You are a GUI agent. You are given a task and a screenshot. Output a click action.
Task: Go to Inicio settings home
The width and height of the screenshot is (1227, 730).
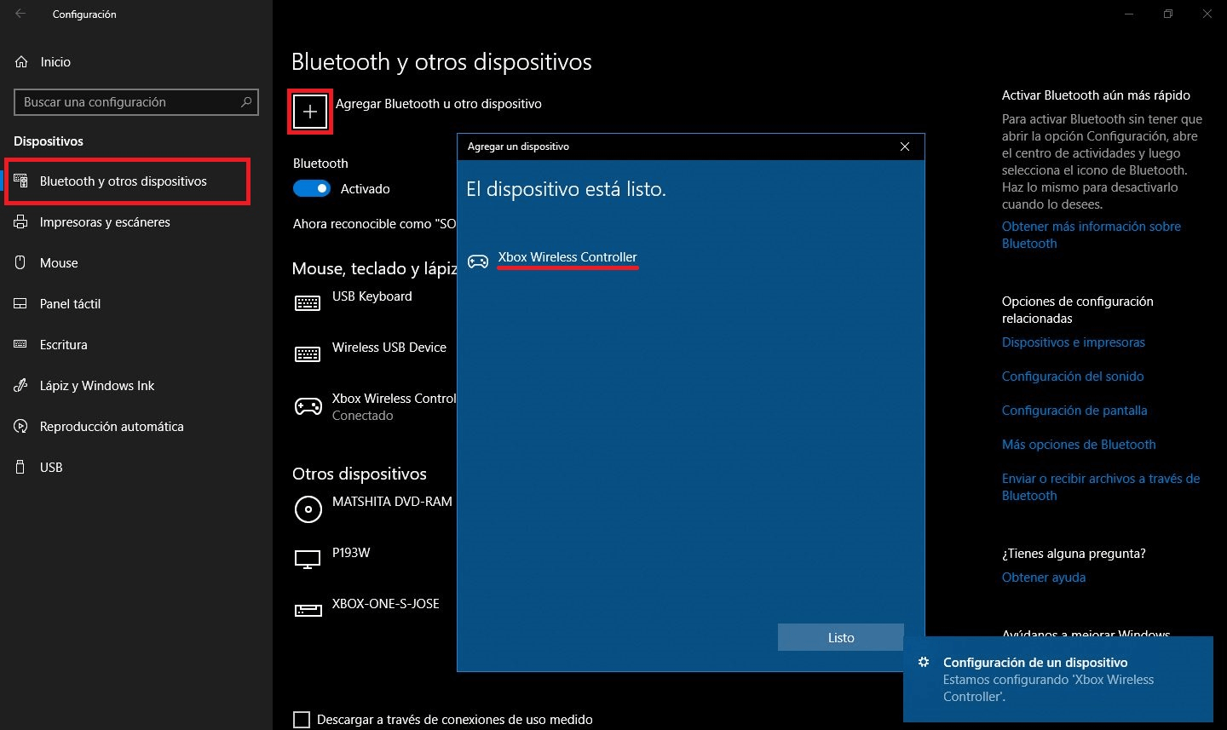tap(55, 62)
